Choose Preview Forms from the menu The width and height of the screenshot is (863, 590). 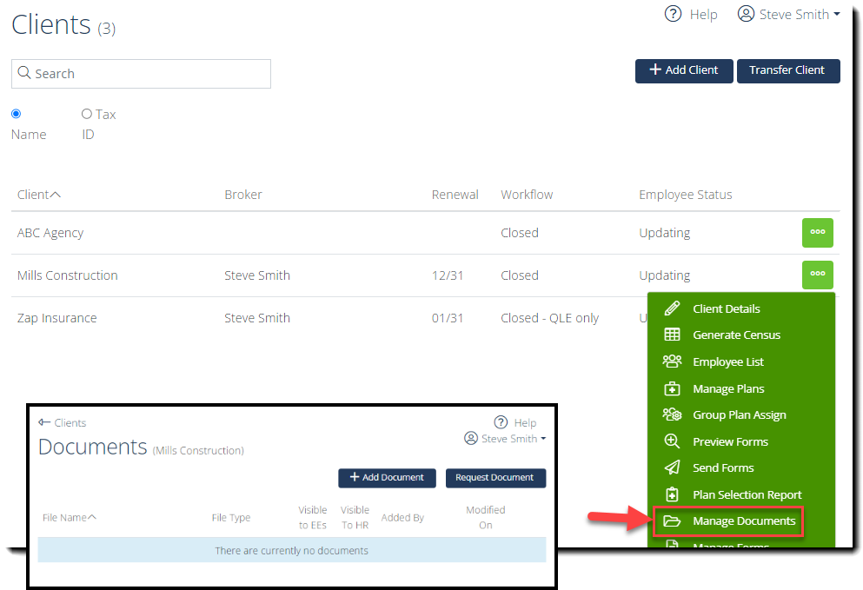tap(730, 441)
